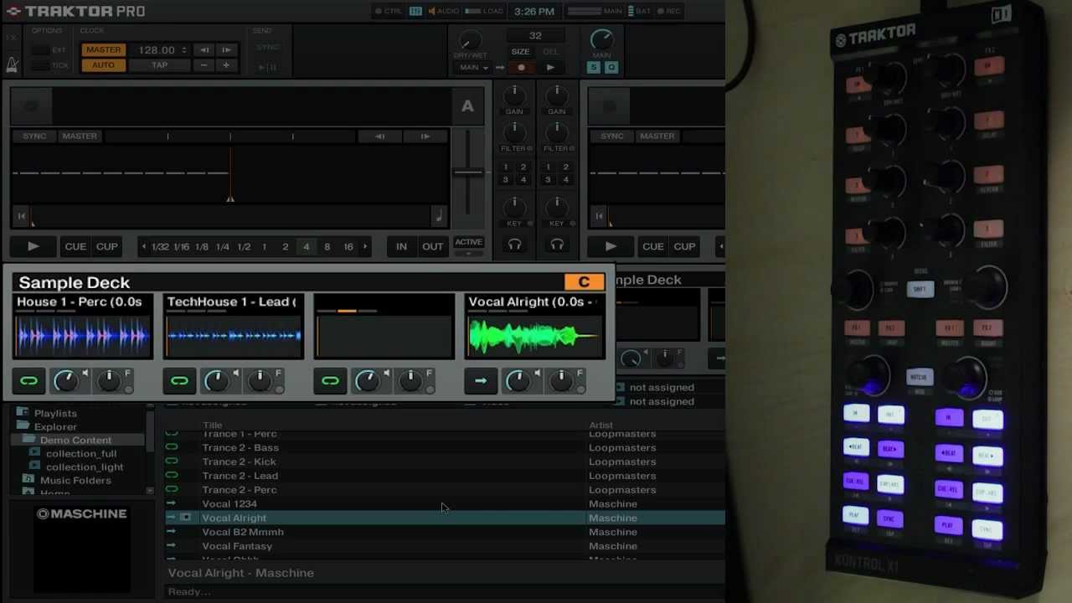Click the TAP tempo button
The width and height of the screenshot is (1072, 603).
[159, 65]
